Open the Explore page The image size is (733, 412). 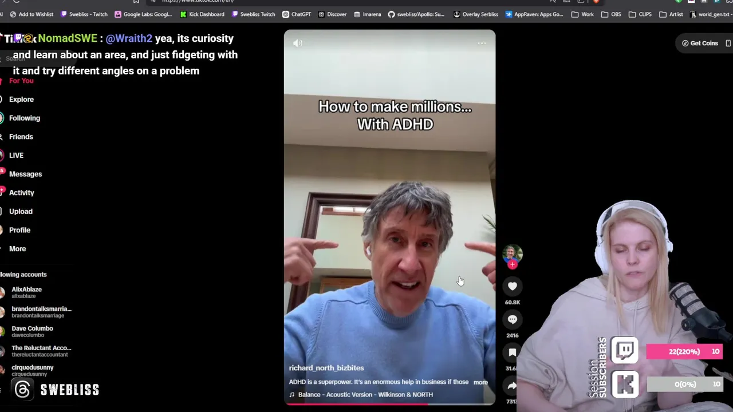21,100
